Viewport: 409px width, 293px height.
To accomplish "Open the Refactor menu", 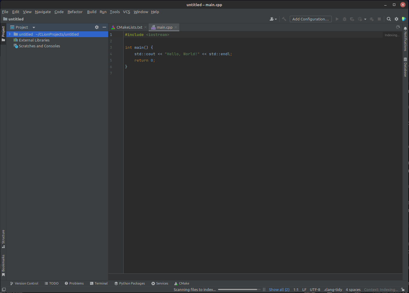I will click(x=75, y=12).
